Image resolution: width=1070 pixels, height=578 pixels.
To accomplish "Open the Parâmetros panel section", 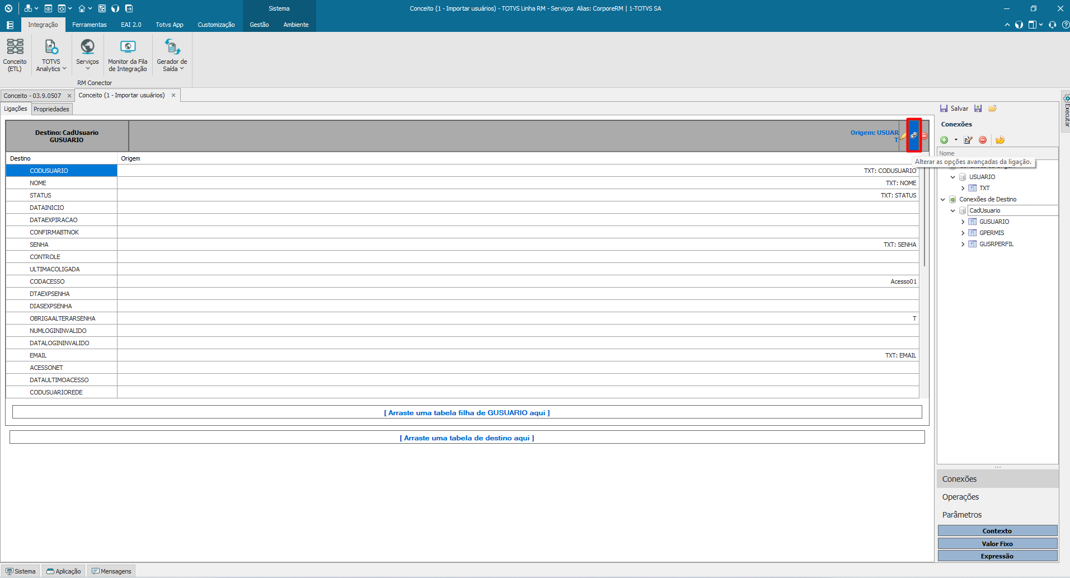I will point(997,515).
